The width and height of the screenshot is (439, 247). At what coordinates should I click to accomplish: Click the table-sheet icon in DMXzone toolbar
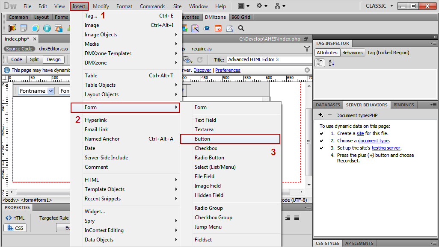click(x=24, y=28)
